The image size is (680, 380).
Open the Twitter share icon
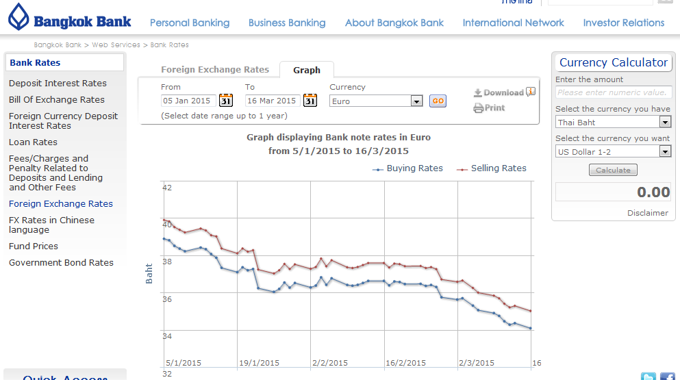tap(648, 376)
